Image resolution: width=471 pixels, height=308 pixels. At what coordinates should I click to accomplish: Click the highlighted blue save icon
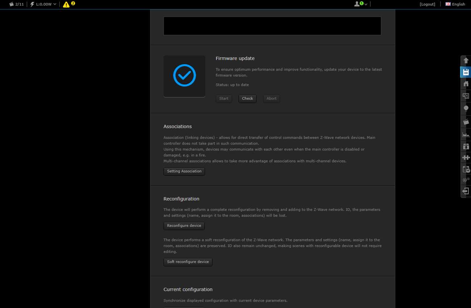click(x=466, y=72)
